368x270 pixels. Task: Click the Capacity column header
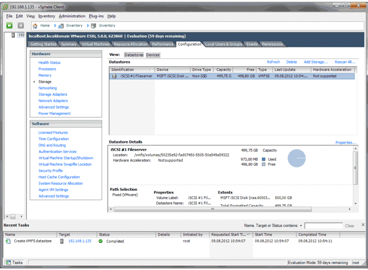[x=224, y=69]
